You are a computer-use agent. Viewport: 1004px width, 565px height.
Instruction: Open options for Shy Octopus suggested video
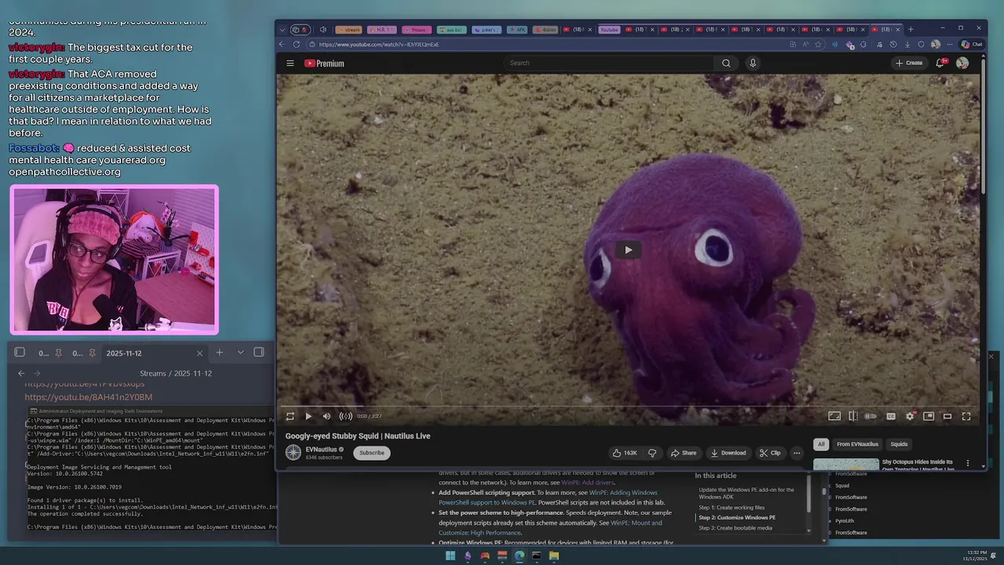click(x=968, y=463)
